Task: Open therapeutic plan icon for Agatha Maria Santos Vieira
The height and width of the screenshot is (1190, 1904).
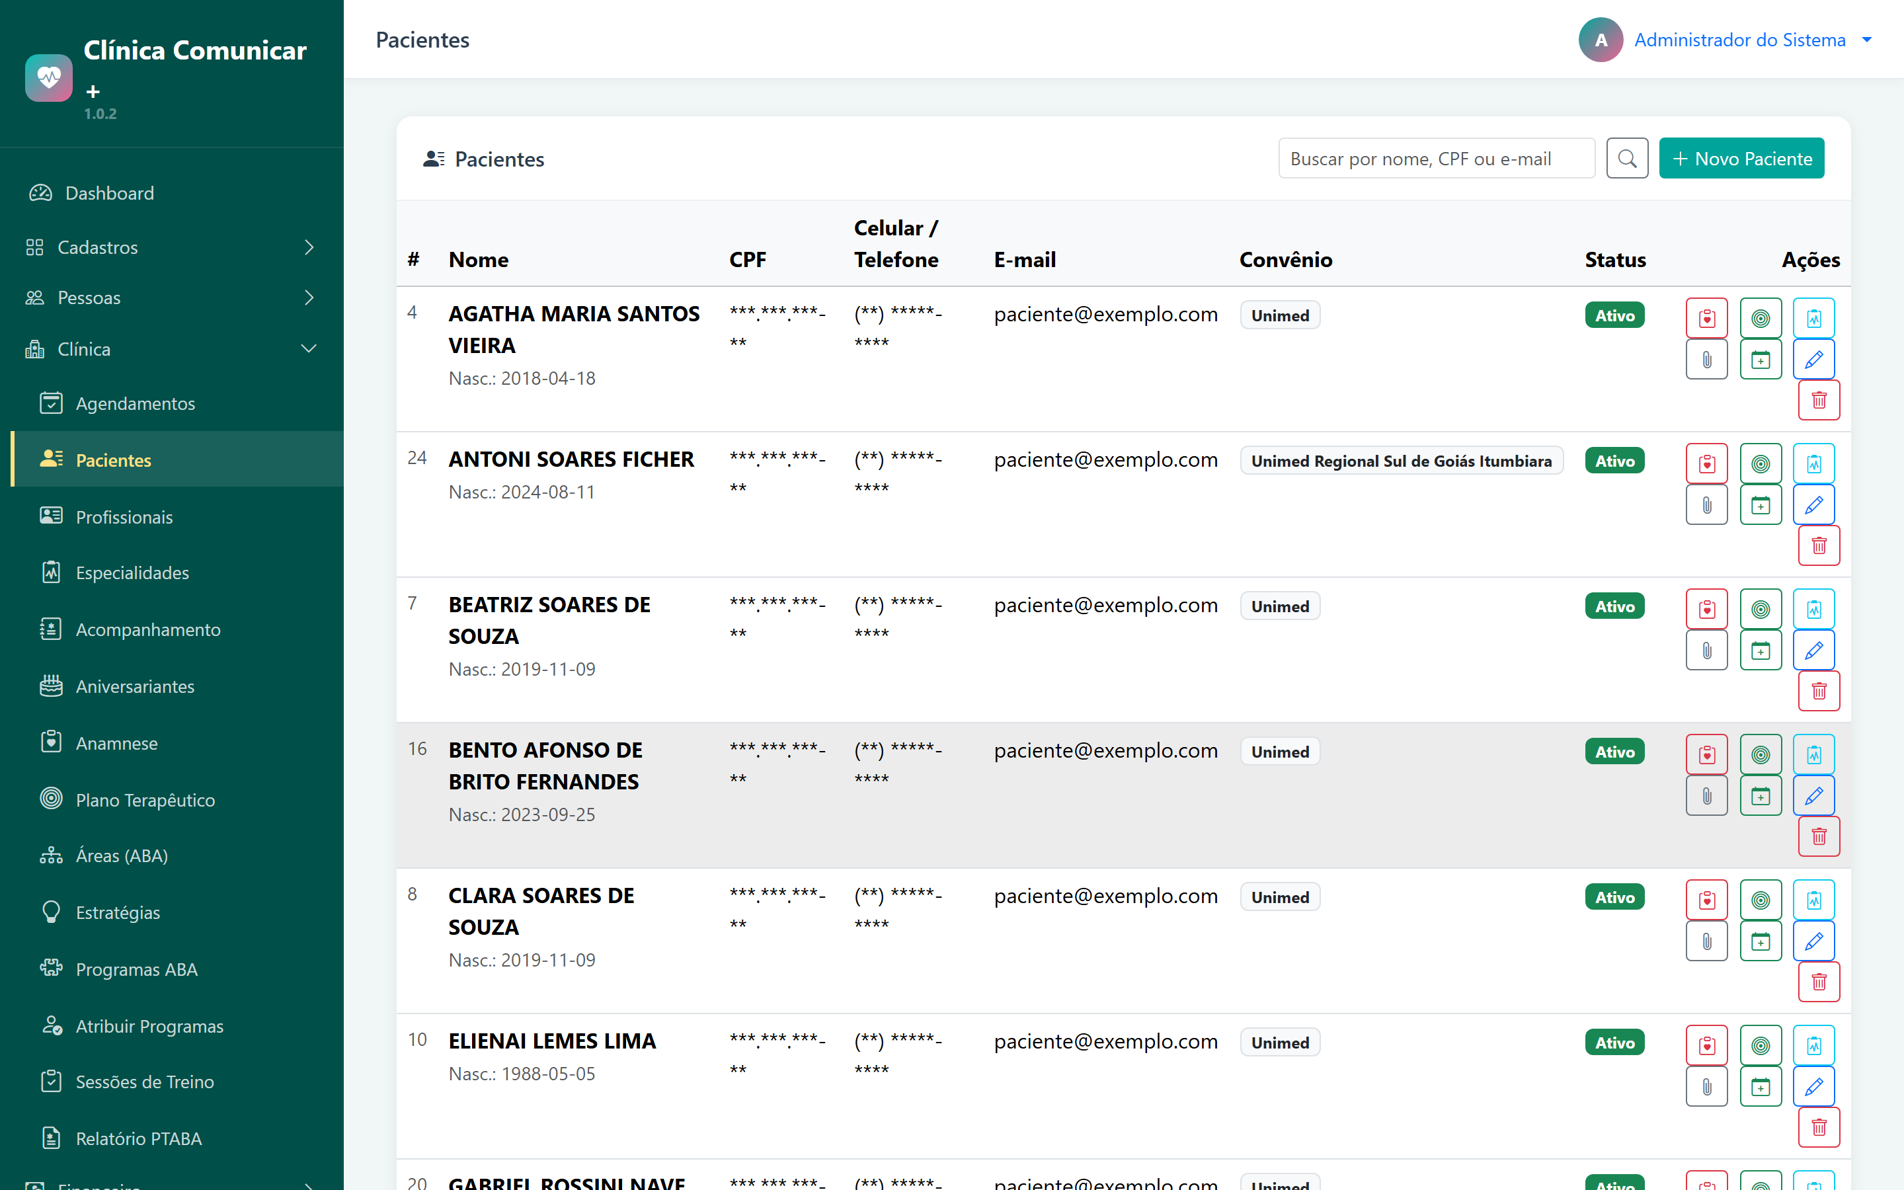Action: coord(1760,318)
